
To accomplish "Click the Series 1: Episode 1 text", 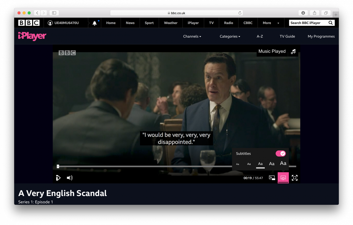I will pos(36,202).
